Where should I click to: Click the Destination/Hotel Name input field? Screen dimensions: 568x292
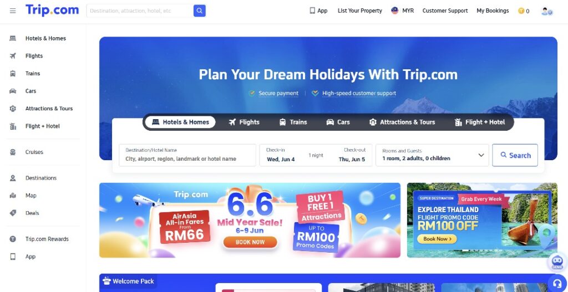[x=187, y=155]
